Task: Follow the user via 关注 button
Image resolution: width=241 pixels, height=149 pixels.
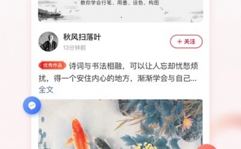Action: 186,41
